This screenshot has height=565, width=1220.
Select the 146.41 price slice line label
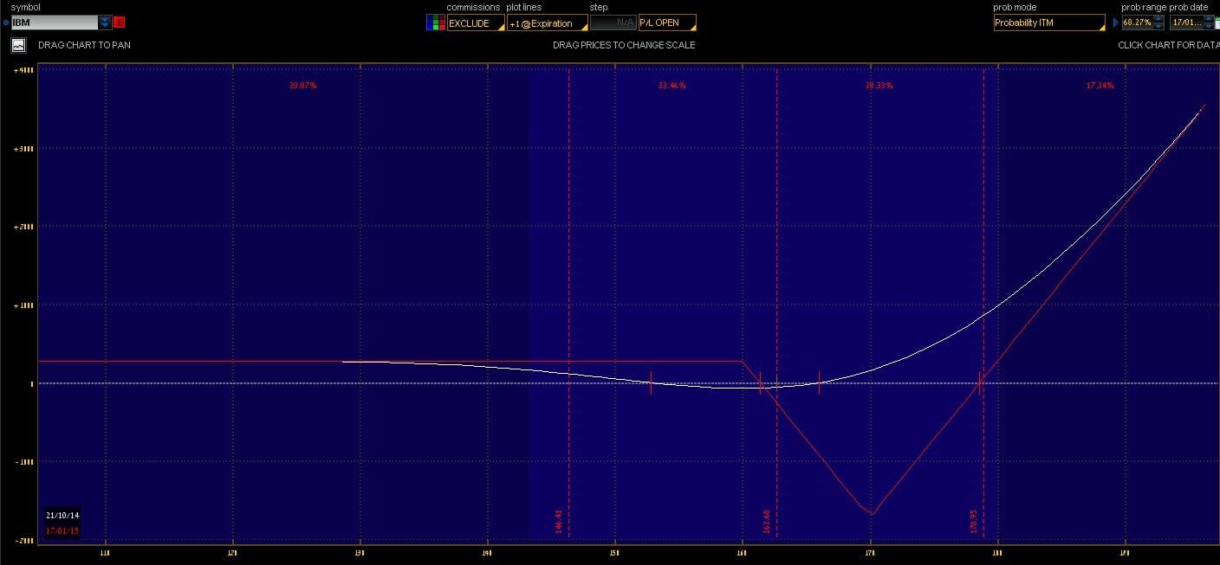(x=559, y=521)
